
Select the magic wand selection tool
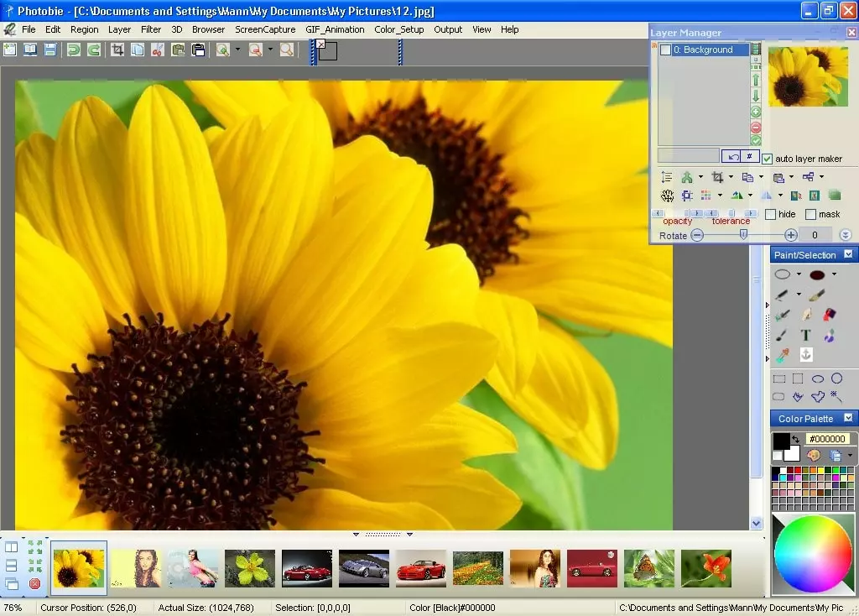coord(836,397)
